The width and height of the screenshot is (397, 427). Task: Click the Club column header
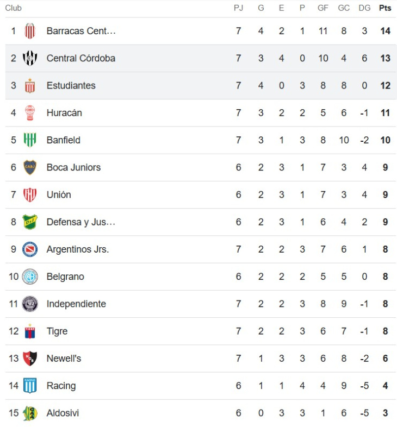pyautogui.click(x=13, y=8)
